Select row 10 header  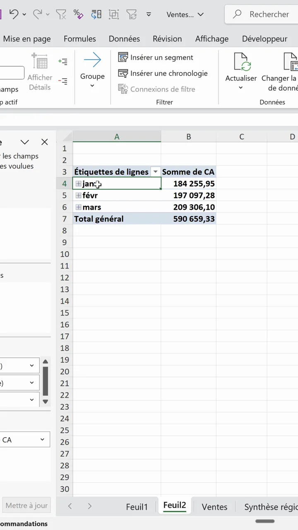(x=64, y=254)
